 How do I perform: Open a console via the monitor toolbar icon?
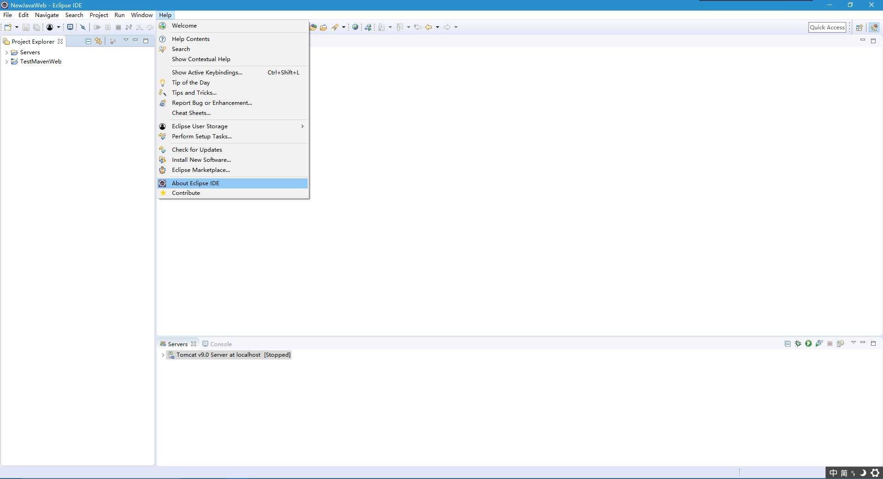(x=70, y=27)
